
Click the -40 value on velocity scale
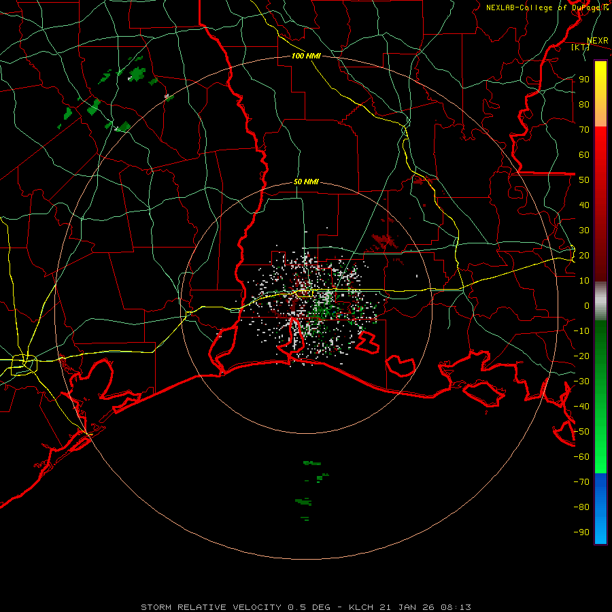[581, 407]
